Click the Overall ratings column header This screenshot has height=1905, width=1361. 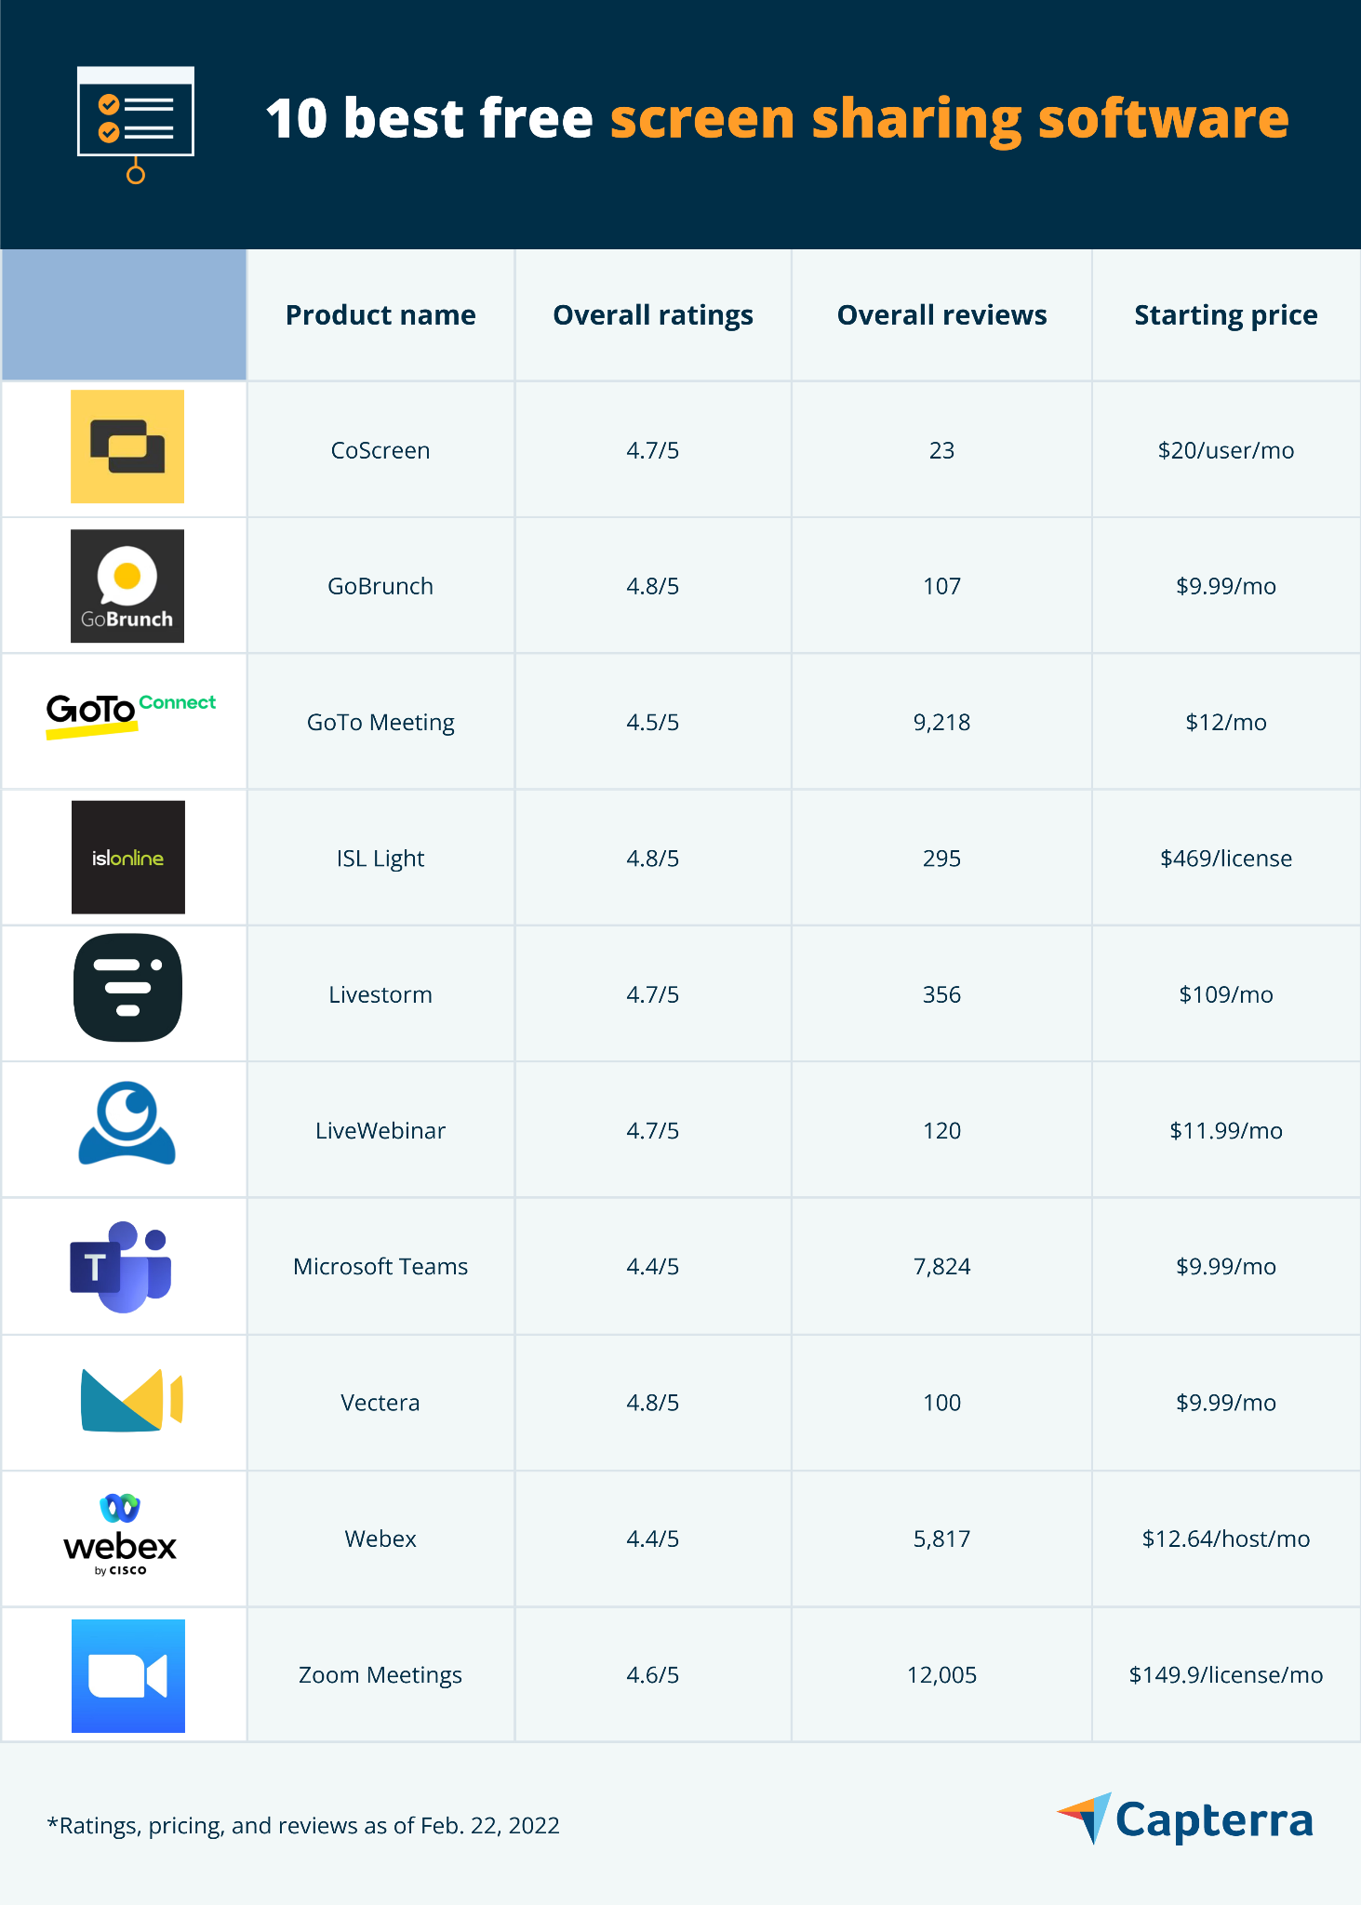653,315
